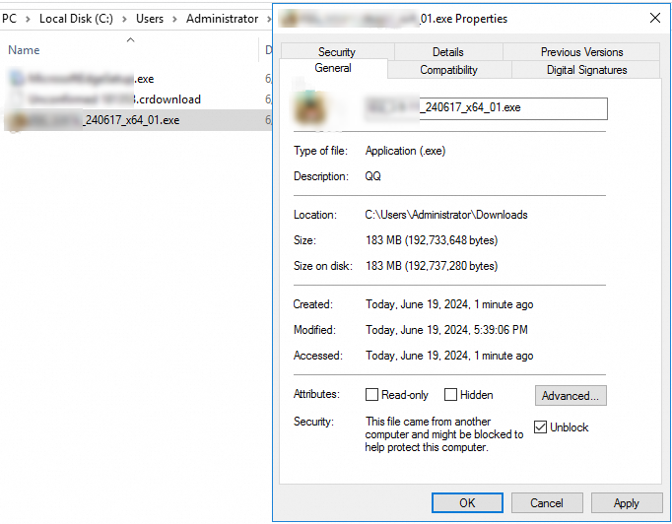Open Advanced attributes dialog
The height and width of the screenshot is (524, 672).
(x=571, y=396)
